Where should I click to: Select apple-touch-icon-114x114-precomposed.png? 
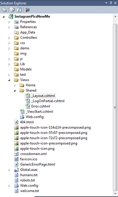pos(55,127)
